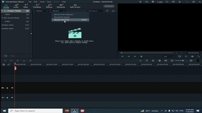Open the preview quality 1/2 dropdown
The width and height of the screenshot is (202, 113).
(x=169, y=56)
